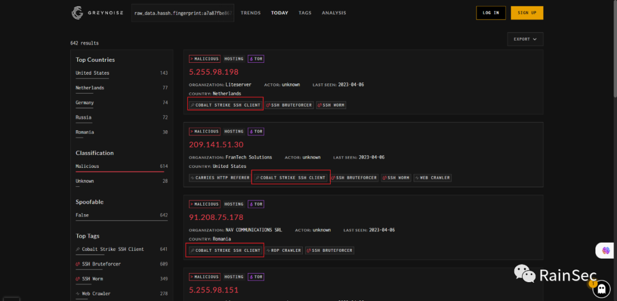Click SSH Bruteforcer tag under 91.208.75.178
Screen dimensions: 617x301
coord(330,250)
